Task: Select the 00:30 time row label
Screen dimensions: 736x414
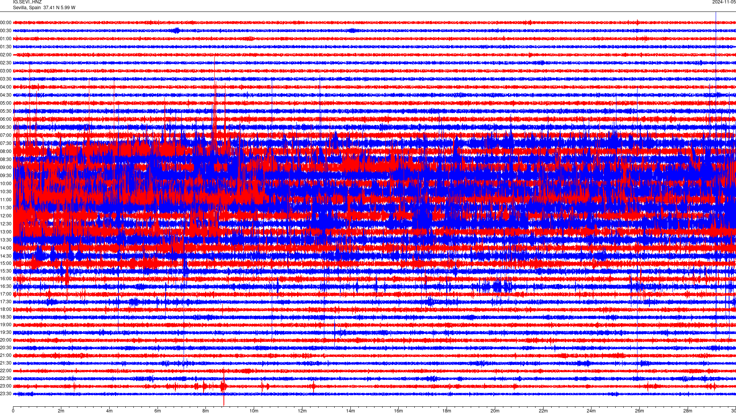Action: click(x=6, y=31)
